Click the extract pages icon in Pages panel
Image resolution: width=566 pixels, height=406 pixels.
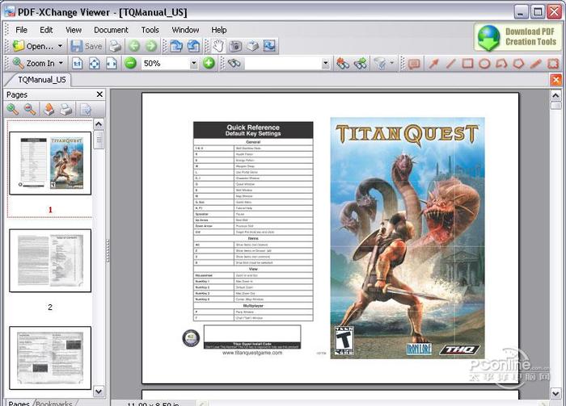(x=49, y=109)
